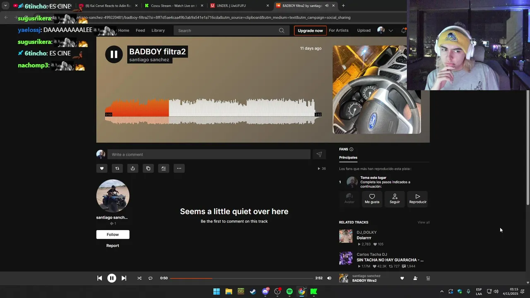Expand the profile dropdown chevron

390,31
